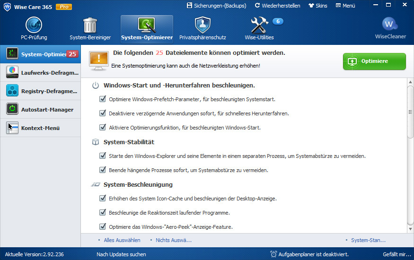This screenshot has height=260, width=414.
Task: Click Wiederherstellen in the top bar
Action: pos(277,6)
